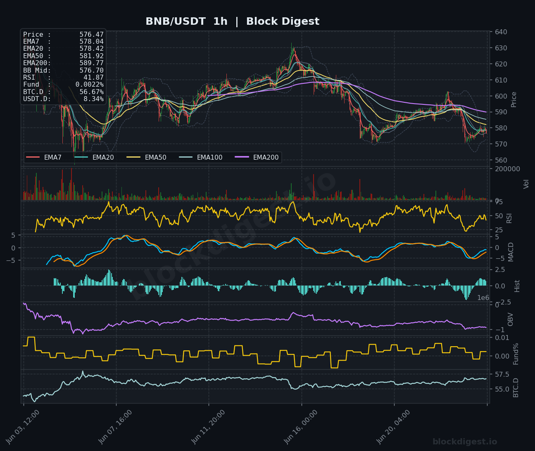Viewport: 535px width, 451px height.
Task: Click the 'EMA20' legend label
Action: (103, 157)
